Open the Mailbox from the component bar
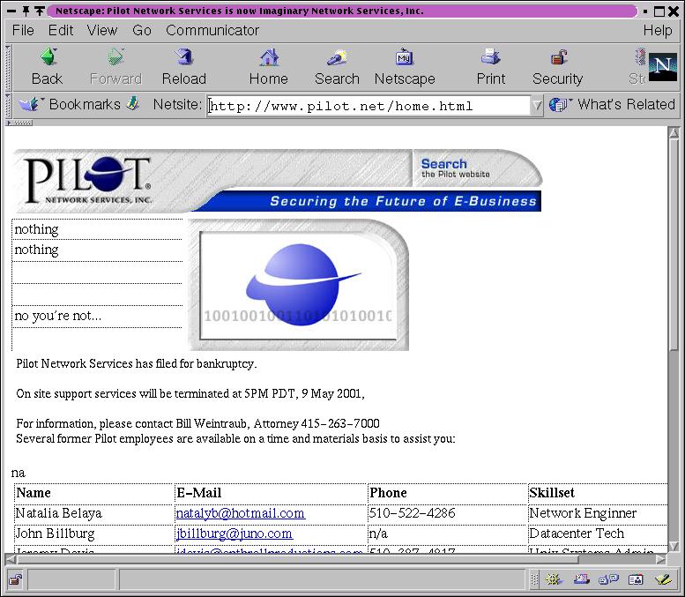This screenshot has width=685, height=597. coord(582,580)
